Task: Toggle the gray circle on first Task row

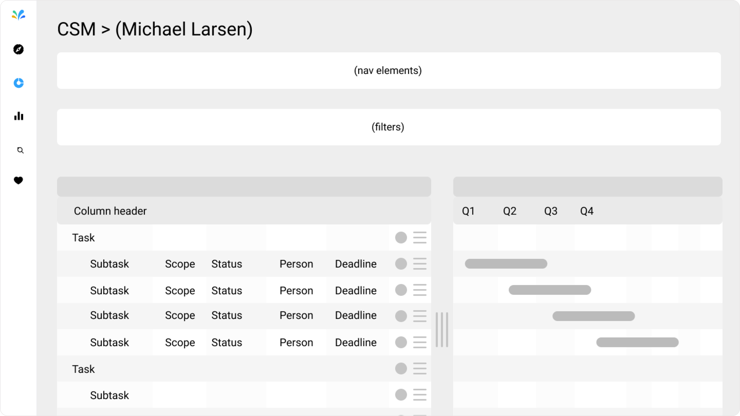Action: pos(401,238)
